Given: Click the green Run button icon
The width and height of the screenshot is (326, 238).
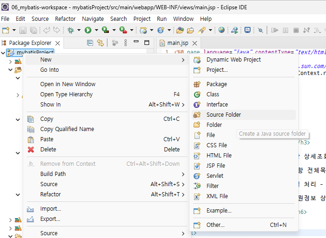Looking at the screenshot, I should 88,31.
